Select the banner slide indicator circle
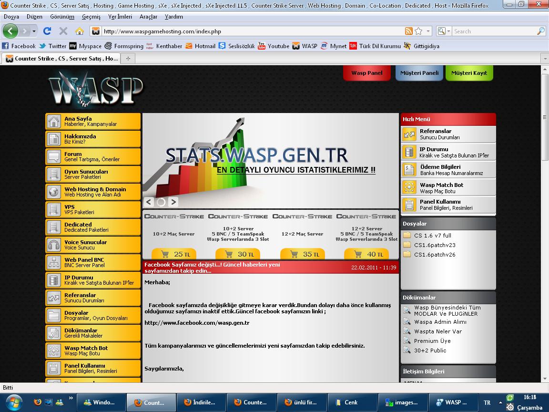This screenshot has height=412, width=549. [x=161, y=202]
